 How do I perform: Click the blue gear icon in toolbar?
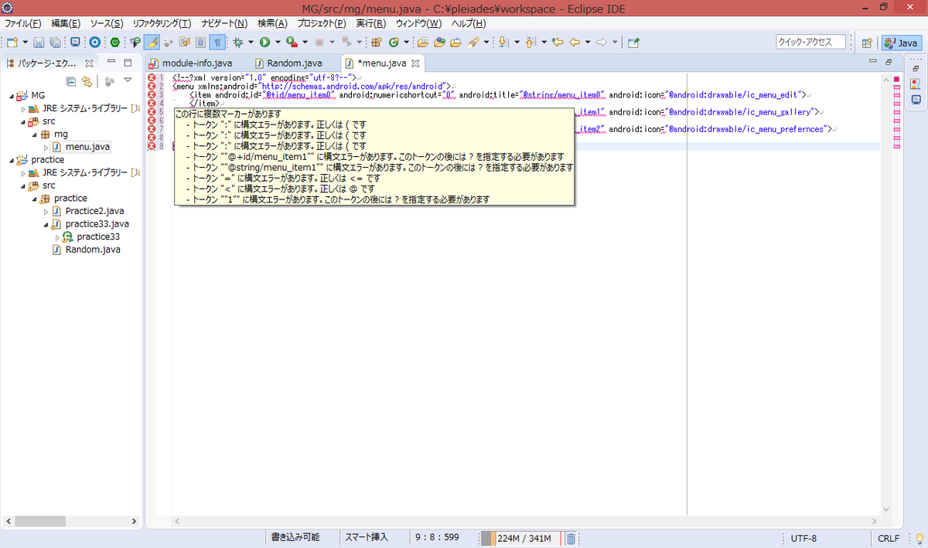point(94,43)
